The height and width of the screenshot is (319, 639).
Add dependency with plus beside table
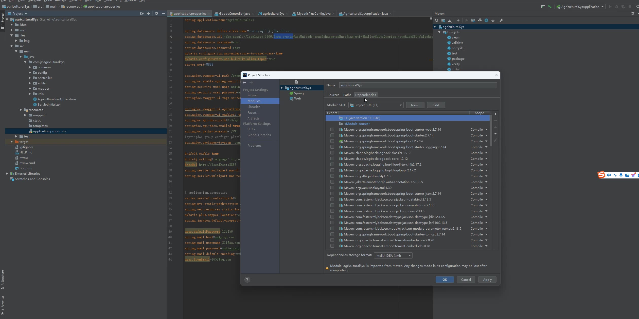[495, 114]
